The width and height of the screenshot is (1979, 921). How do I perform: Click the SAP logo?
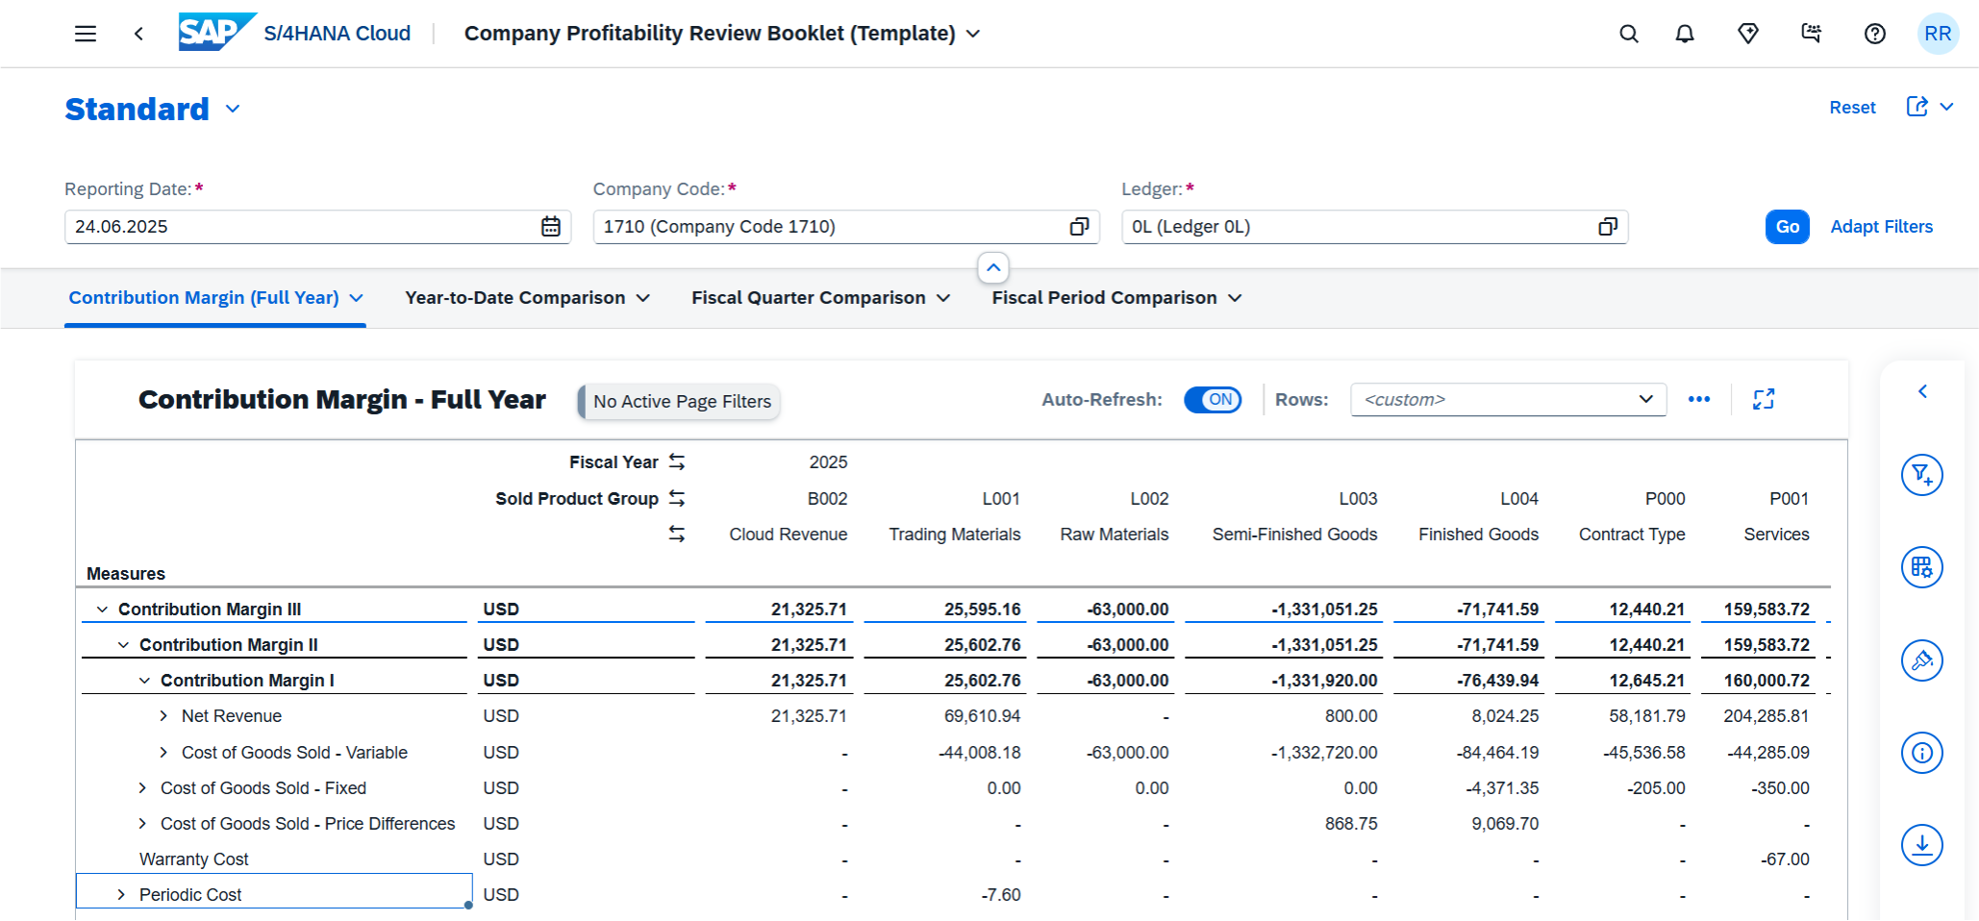point(217,32)
